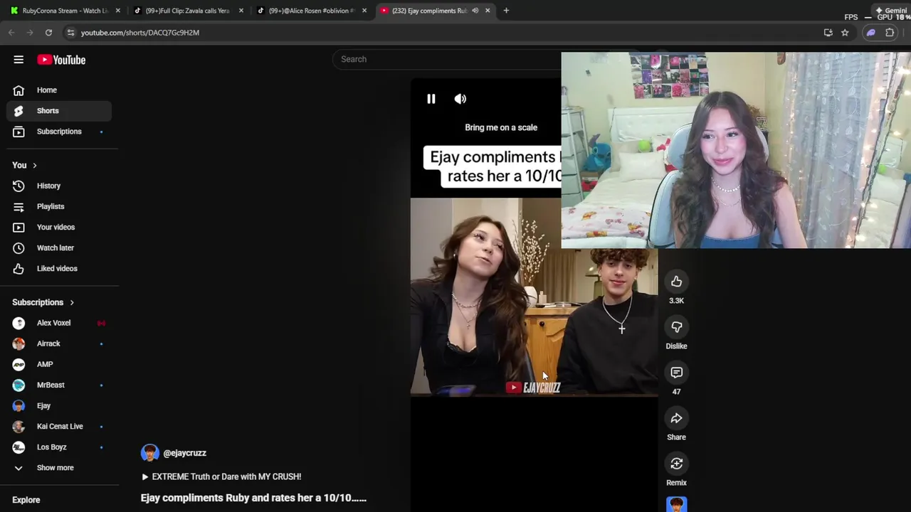Screen dimensions: 911x512
Task: Switch to the Full Clip: Zavala TikTok tab
Action: pos(189,11)
